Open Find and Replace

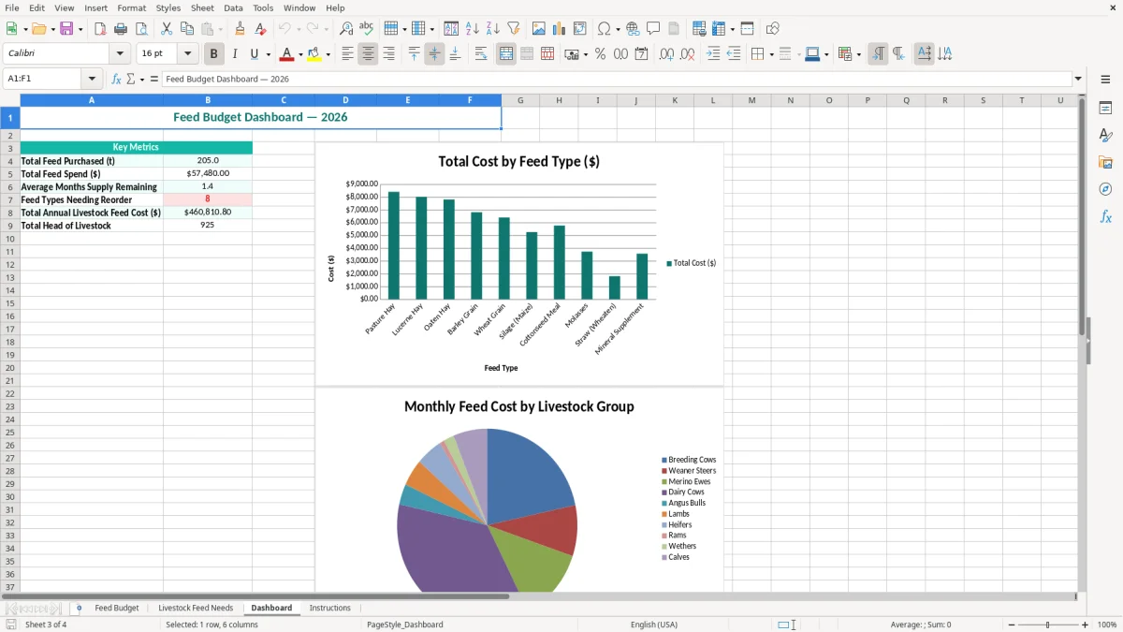point(346,29)
